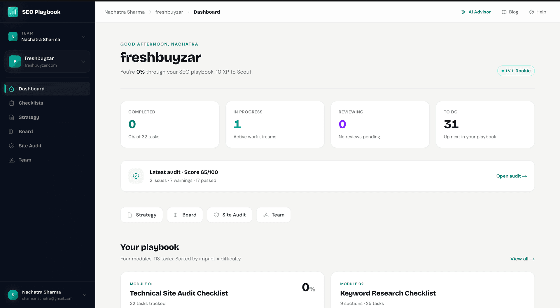Open the Keyword Research Checklist module
This screenshot has width=560, height=308.
point(433,290)
